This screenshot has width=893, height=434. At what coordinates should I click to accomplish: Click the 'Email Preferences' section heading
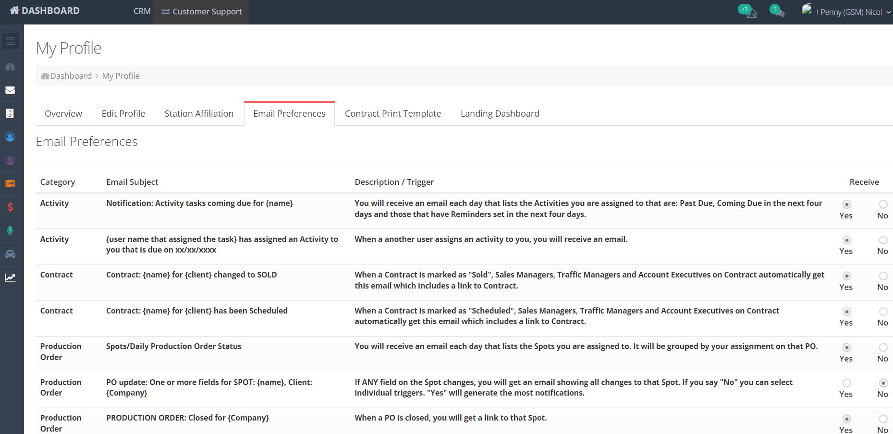click(87, 142)
